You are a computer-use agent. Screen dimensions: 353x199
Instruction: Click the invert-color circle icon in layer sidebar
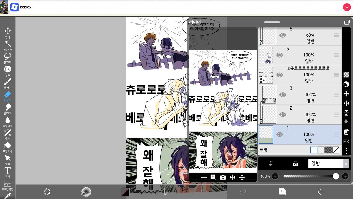[x=346, y=84]
